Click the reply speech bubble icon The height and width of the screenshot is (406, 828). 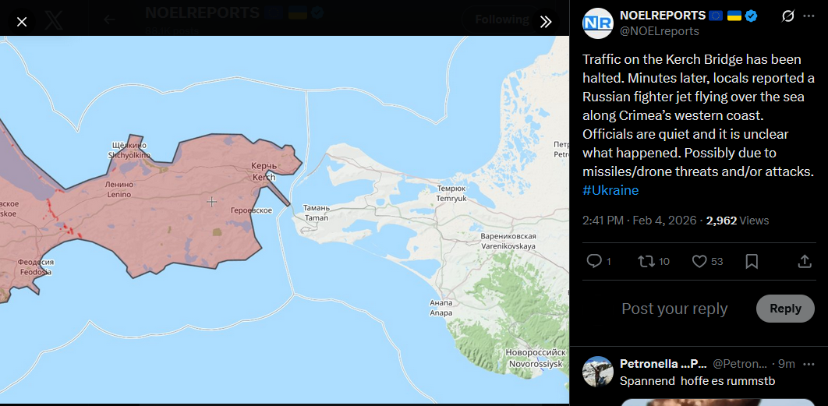594,261
